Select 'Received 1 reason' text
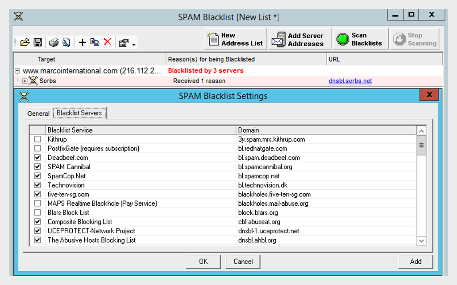The image size is (457, 285). (199, 81)
